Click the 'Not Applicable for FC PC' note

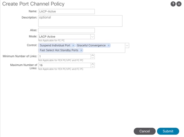(52, 40)
